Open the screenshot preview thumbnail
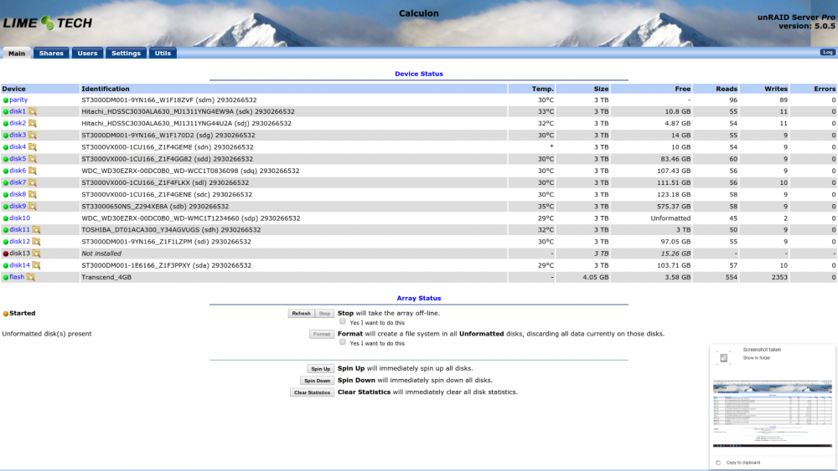 (773, 413)
